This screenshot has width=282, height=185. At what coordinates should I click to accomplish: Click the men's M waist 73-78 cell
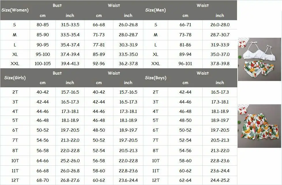pos(185,35)
